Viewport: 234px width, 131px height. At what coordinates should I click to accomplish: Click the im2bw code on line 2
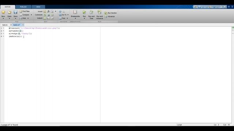(16, 31)
